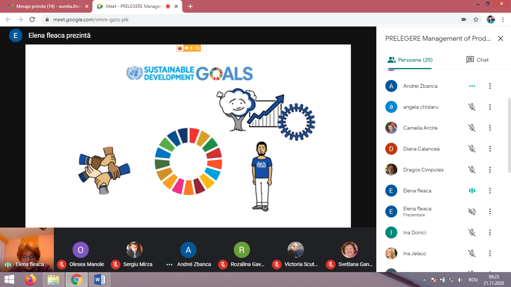The height and width of the screenshot is (287, 511).
Task: Click the microphone icon in the sharing toolbar
Action: click(x=192, y=48)
